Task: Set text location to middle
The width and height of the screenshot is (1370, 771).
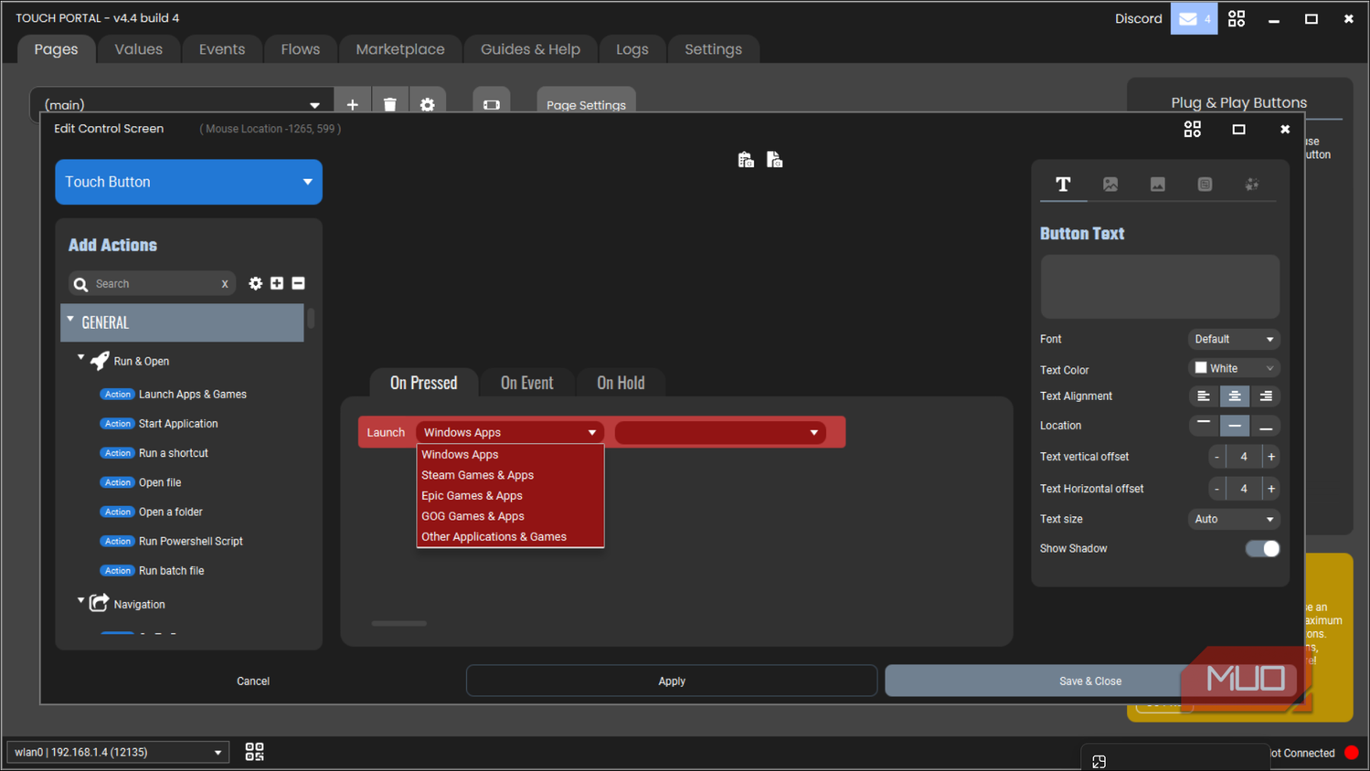Action: [x=1235, y=426]
